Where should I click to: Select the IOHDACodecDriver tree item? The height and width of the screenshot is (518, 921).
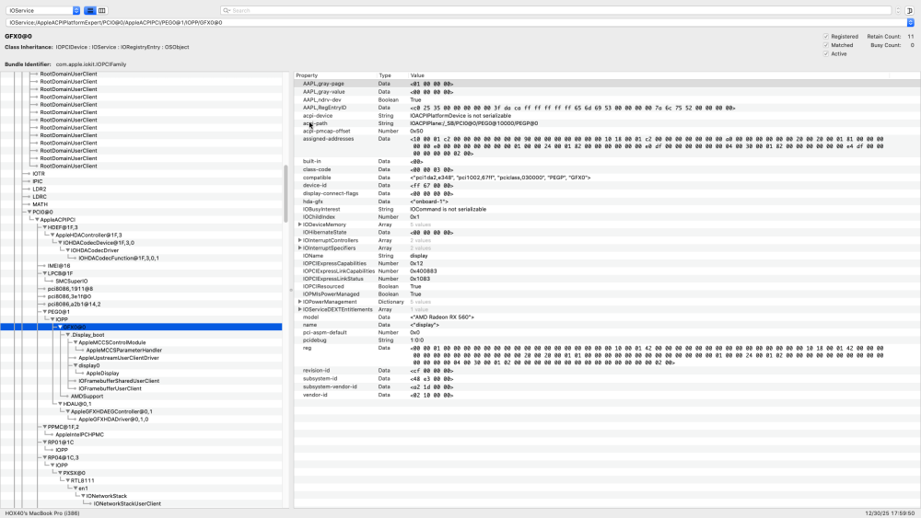(95, 250)
